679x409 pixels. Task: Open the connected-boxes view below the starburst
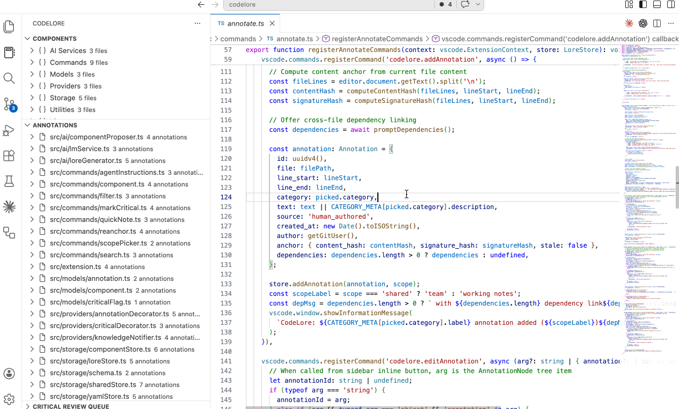tap(9, 232)
